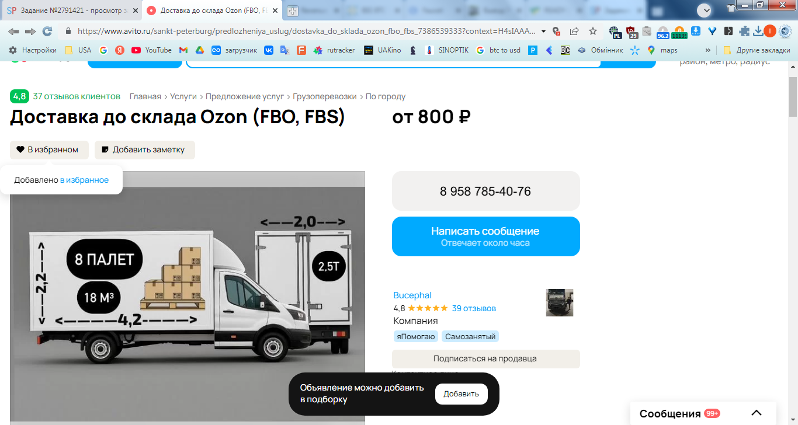Open the Gmail bookmark icon
This screenshot has width=798, height=425.
click(183, 50)
